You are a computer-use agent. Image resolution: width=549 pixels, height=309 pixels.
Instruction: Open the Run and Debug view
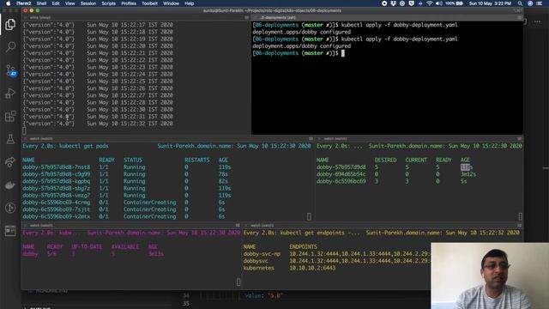click(x=10, y=94)
